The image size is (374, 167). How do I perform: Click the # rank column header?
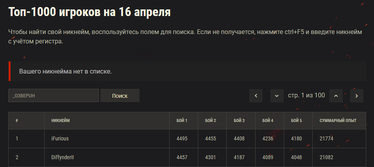17,120
